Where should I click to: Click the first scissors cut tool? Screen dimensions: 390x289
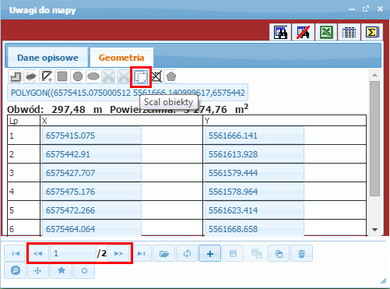109,76
